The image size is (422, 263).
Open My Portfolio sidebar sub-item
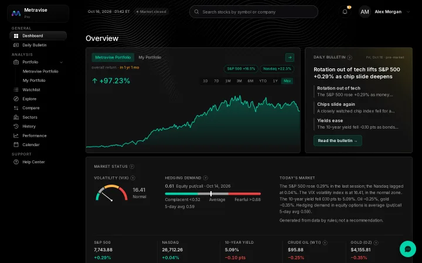(34, 81)
